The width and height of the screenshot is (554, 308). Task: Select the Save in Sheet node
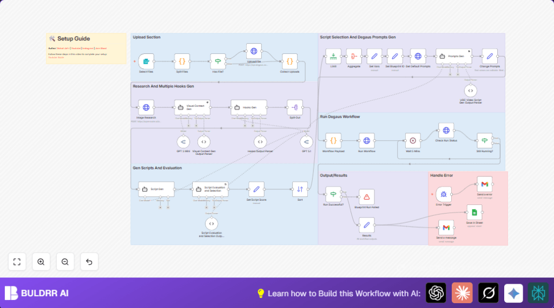coord(474,212)
